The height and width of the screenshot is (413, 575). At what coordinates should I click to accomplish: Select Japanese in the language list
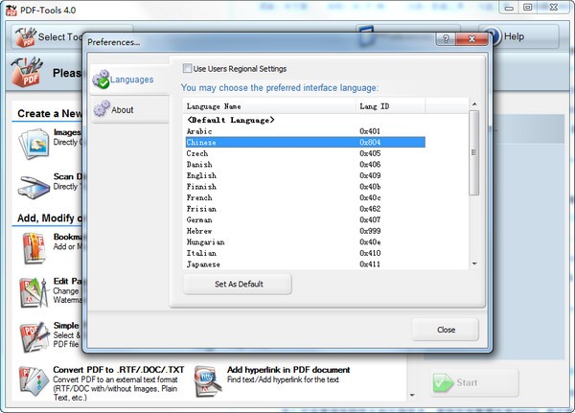tap(306, 264)
